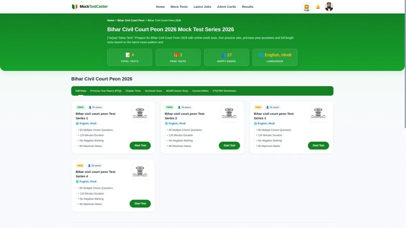Open title Bihar civil court peon Test Series 2

click(184, 116)
